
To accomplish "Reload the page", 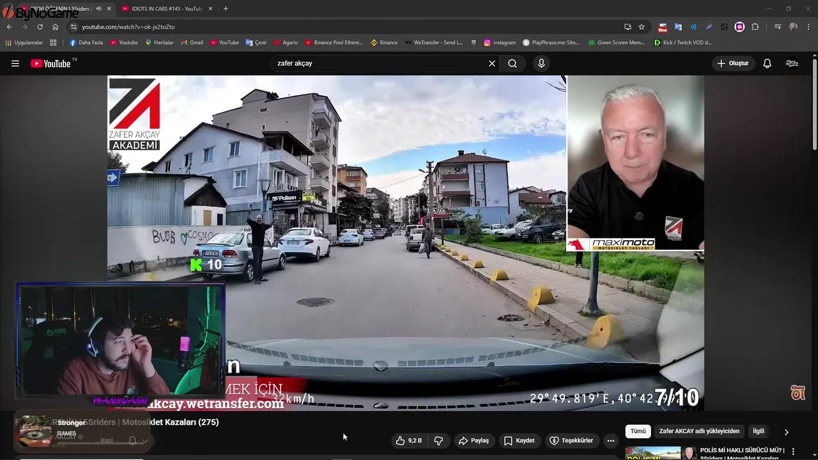I will [40, 27].
